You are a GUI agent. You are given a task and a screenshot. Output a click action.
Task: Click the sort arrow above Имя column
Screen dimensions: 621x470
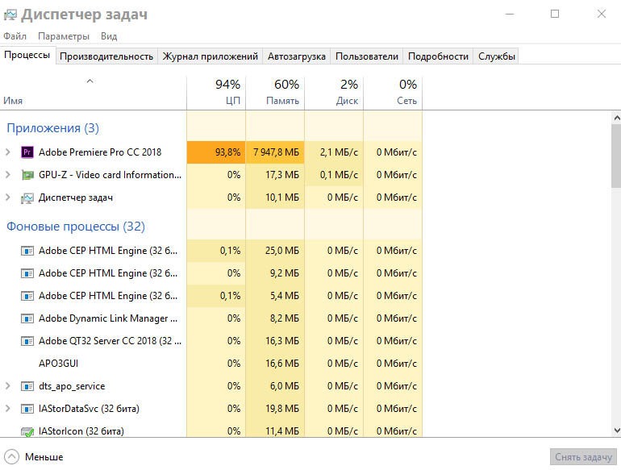click(90, 81)
